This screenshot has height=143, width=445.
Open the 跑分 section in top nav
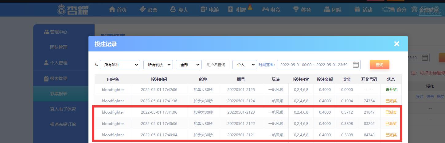(394, 10)
